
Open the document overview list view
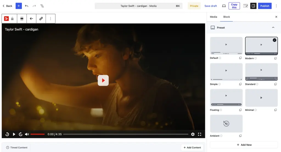pyautogui.click(x=42, y=6)
